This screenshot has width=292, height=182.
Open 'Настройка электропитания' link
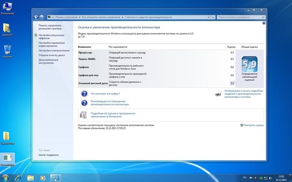[54, 51]
